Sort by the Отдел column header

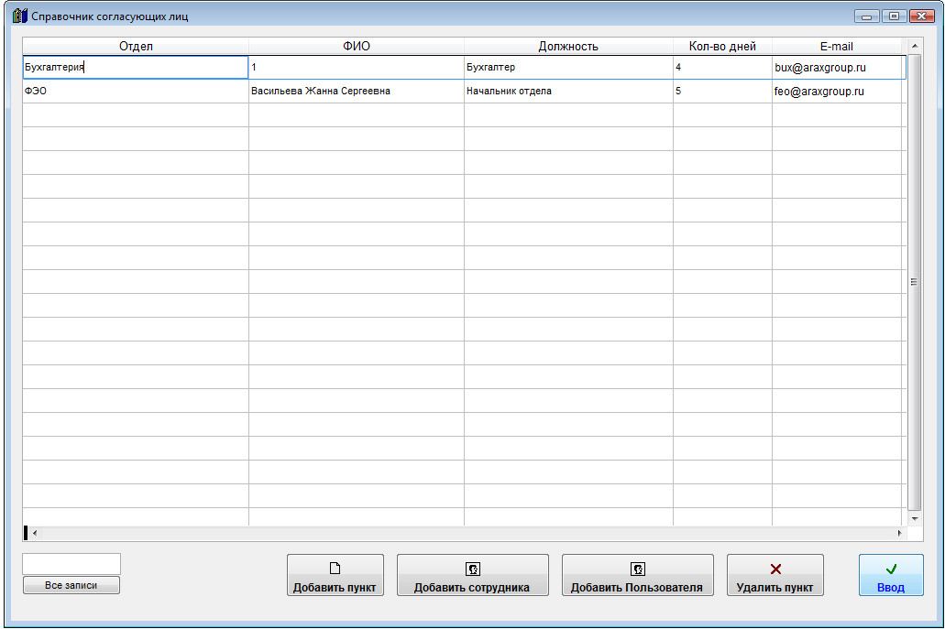(x=136, y=47)
